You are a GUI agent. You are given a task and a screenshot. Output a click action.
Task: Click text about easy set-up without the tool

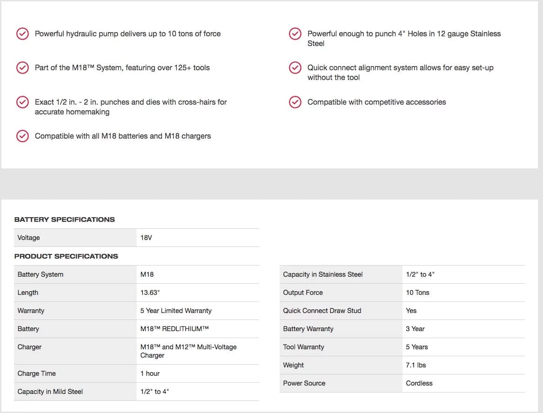point(400,73)
